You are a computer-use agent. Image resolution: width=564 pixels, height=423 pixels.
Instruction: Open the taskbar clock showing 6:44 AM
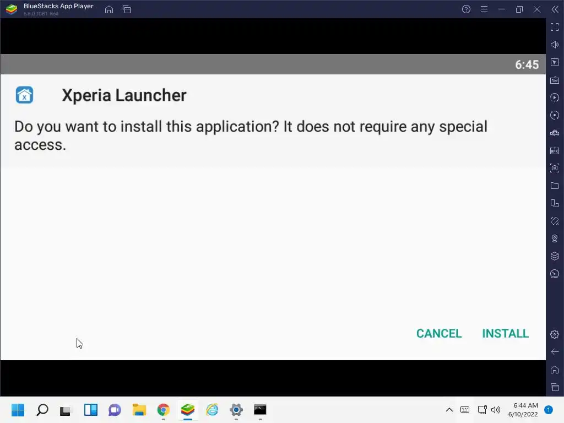523,410
